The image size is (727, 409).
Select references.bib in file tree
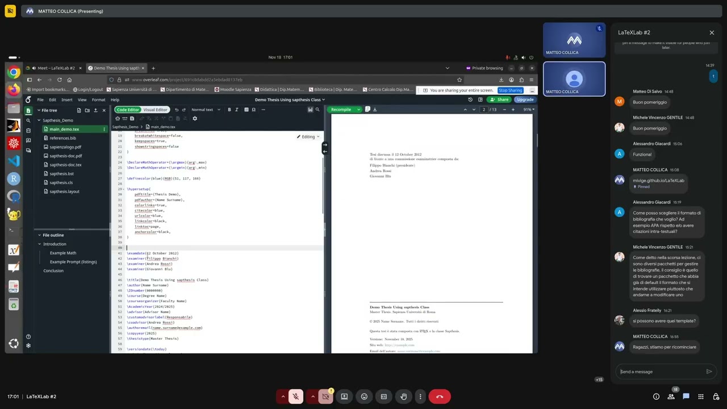point(62,138)
